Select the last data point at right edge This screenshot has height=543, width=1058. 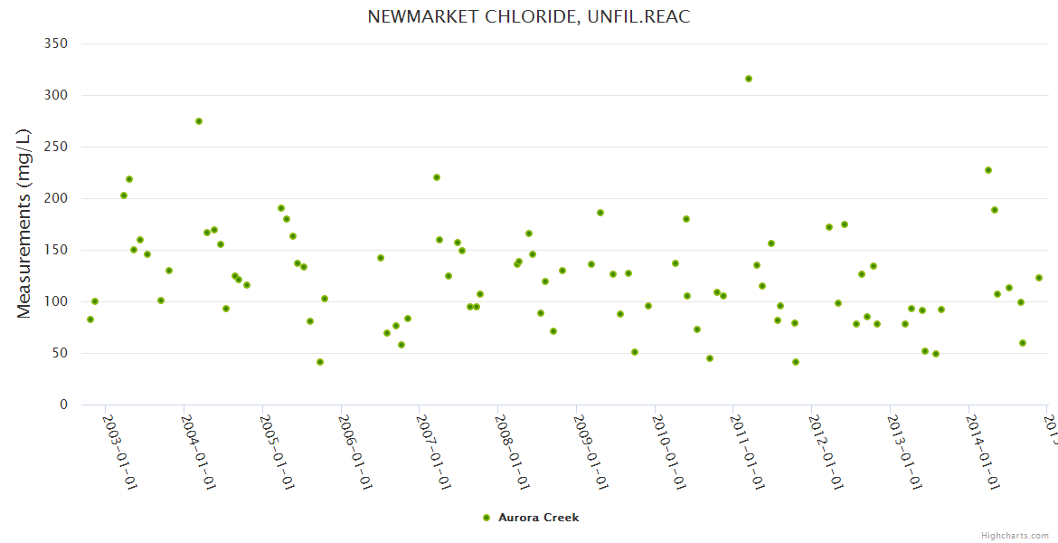1039,278
